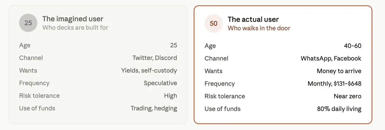Select the imagined user card title
The image size is (385, 130).
(x=73, y=19)
